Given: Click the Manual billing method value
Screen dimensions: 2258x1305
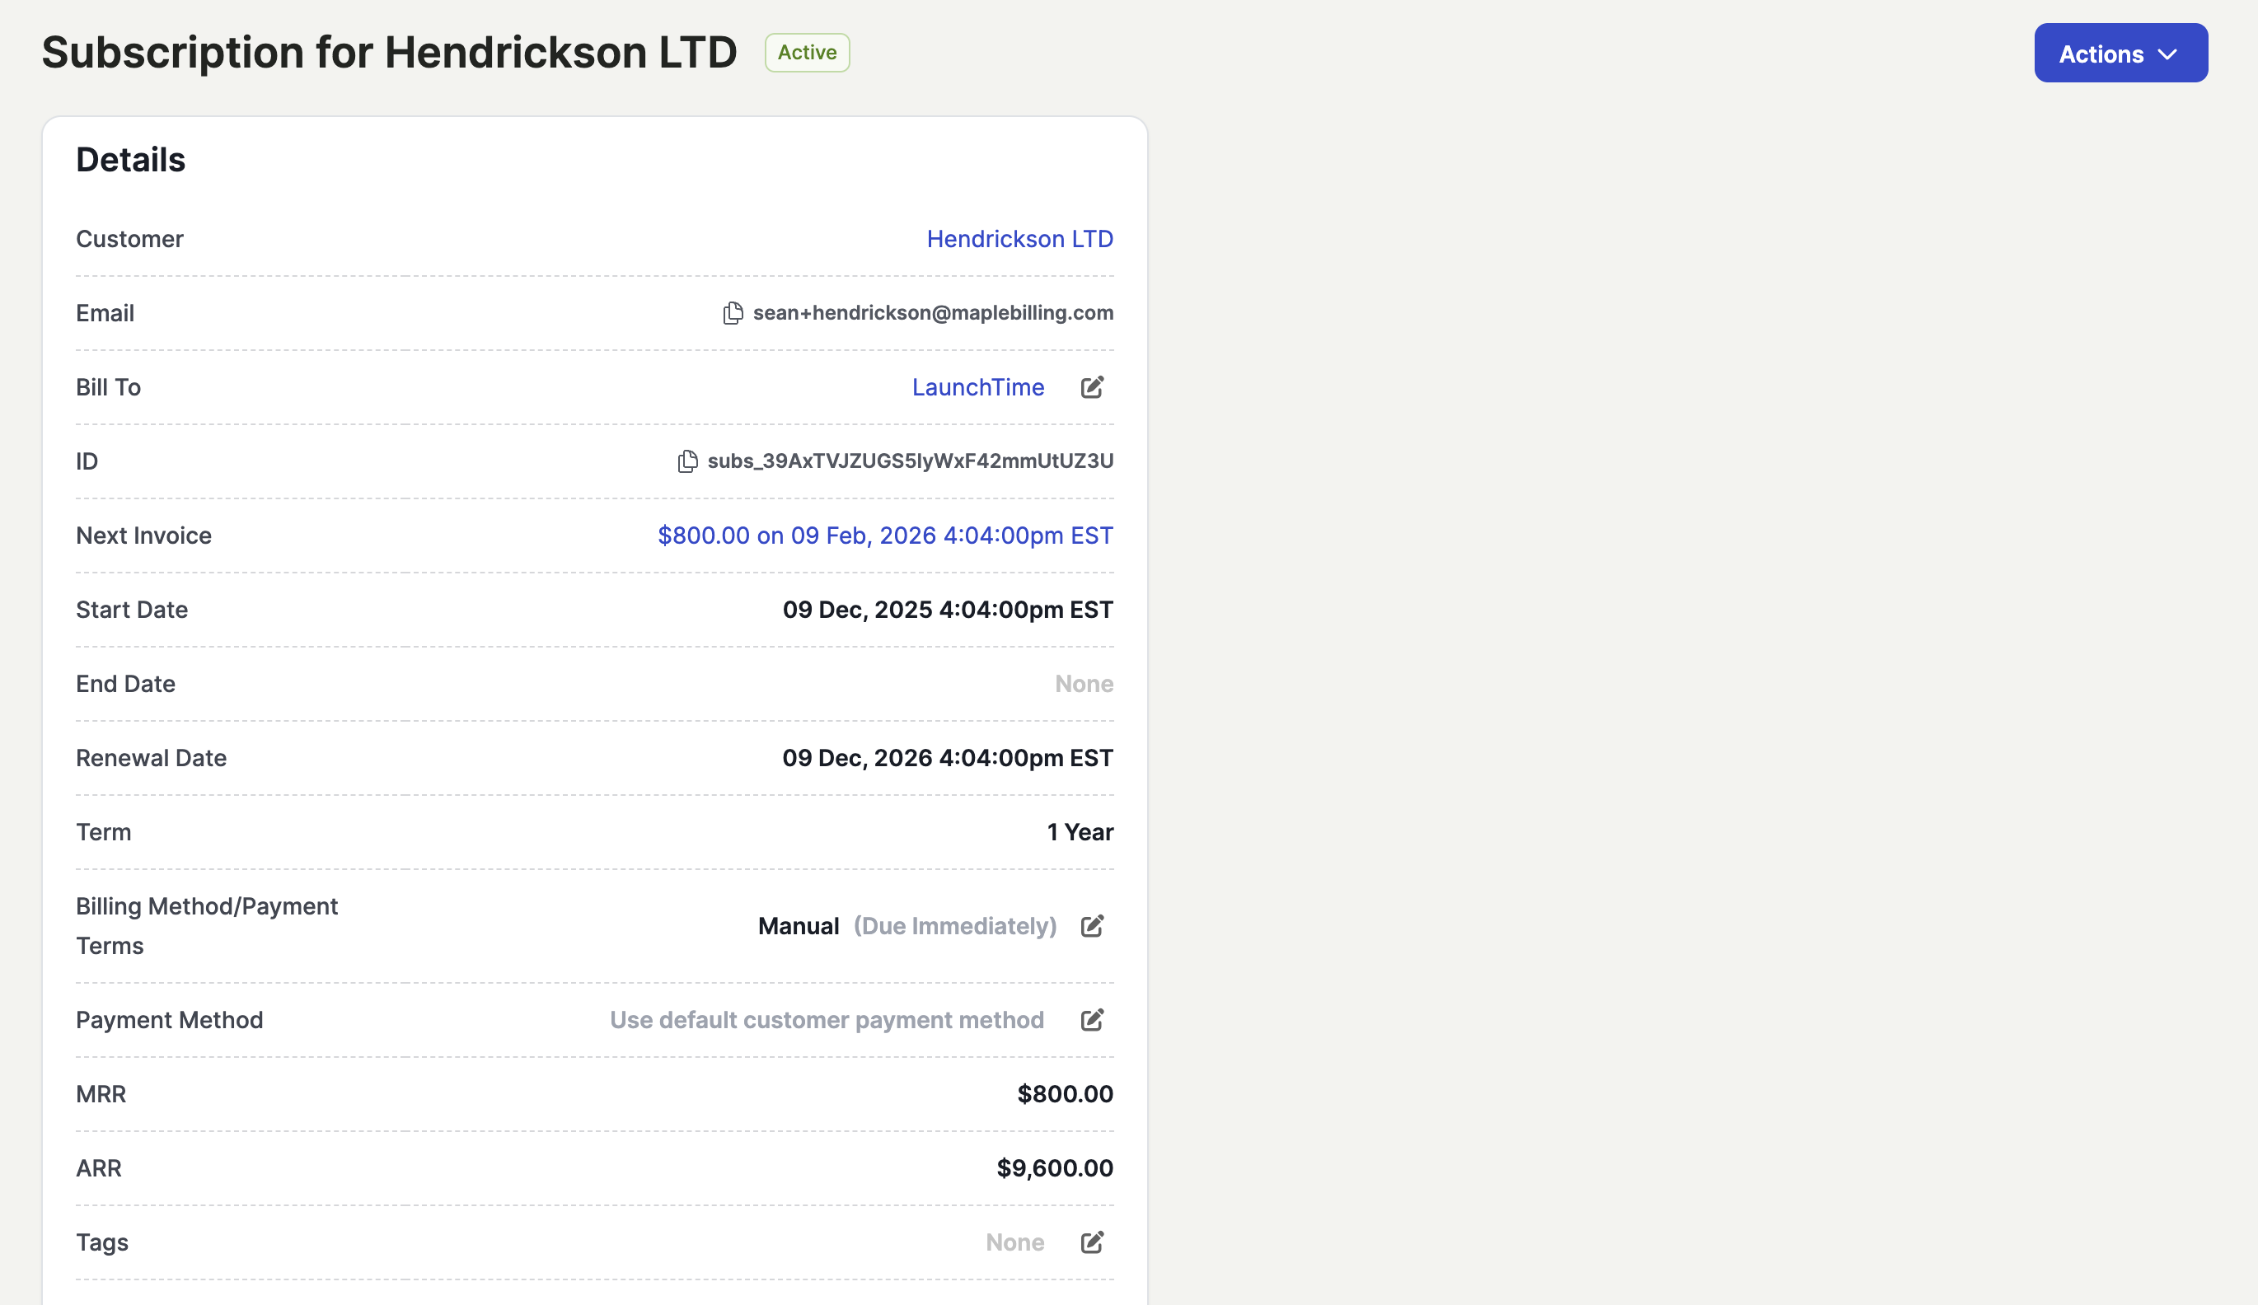Looking at the screenshot, I should pyautogui.click(x=798, y=925).
